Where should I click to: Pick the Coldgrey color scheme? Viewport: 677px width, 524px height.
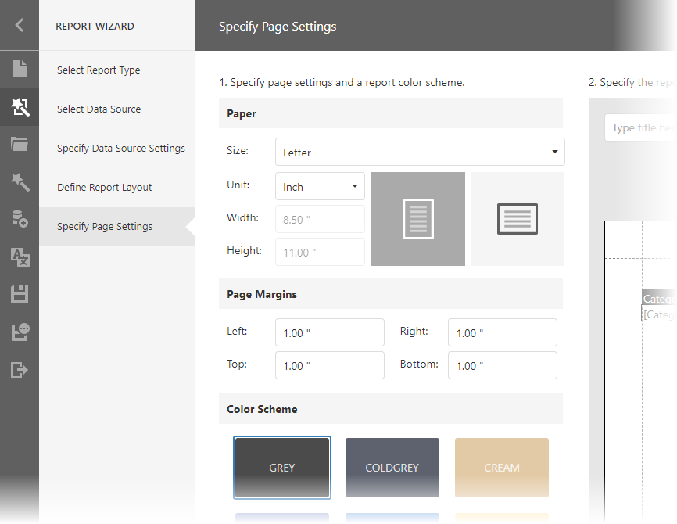pos(392,468)
